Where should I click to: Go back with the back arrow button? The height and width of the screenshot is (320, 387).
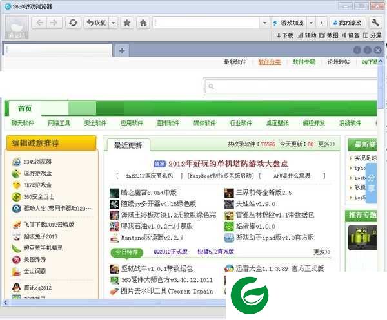pos(39,23)
